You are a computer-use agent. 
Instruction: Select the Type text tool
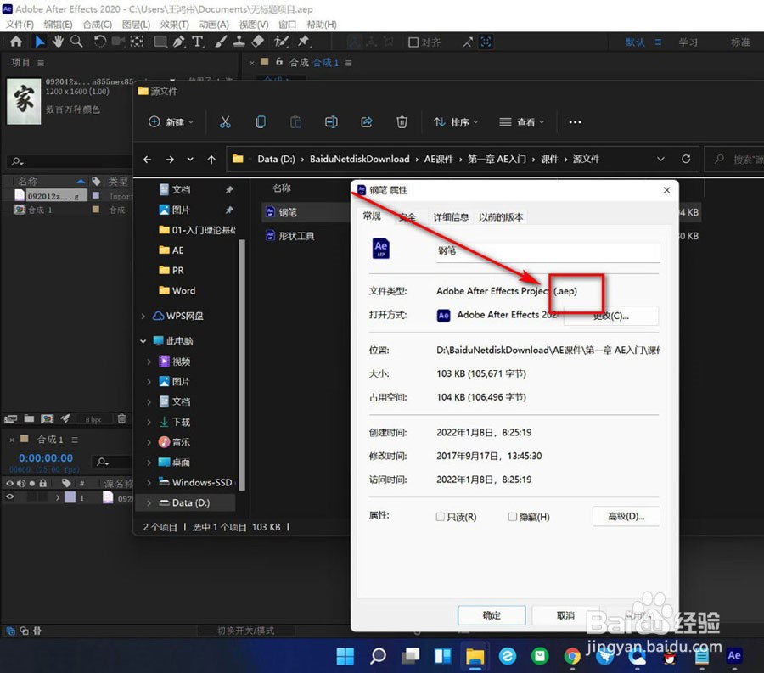click(197, 42)
